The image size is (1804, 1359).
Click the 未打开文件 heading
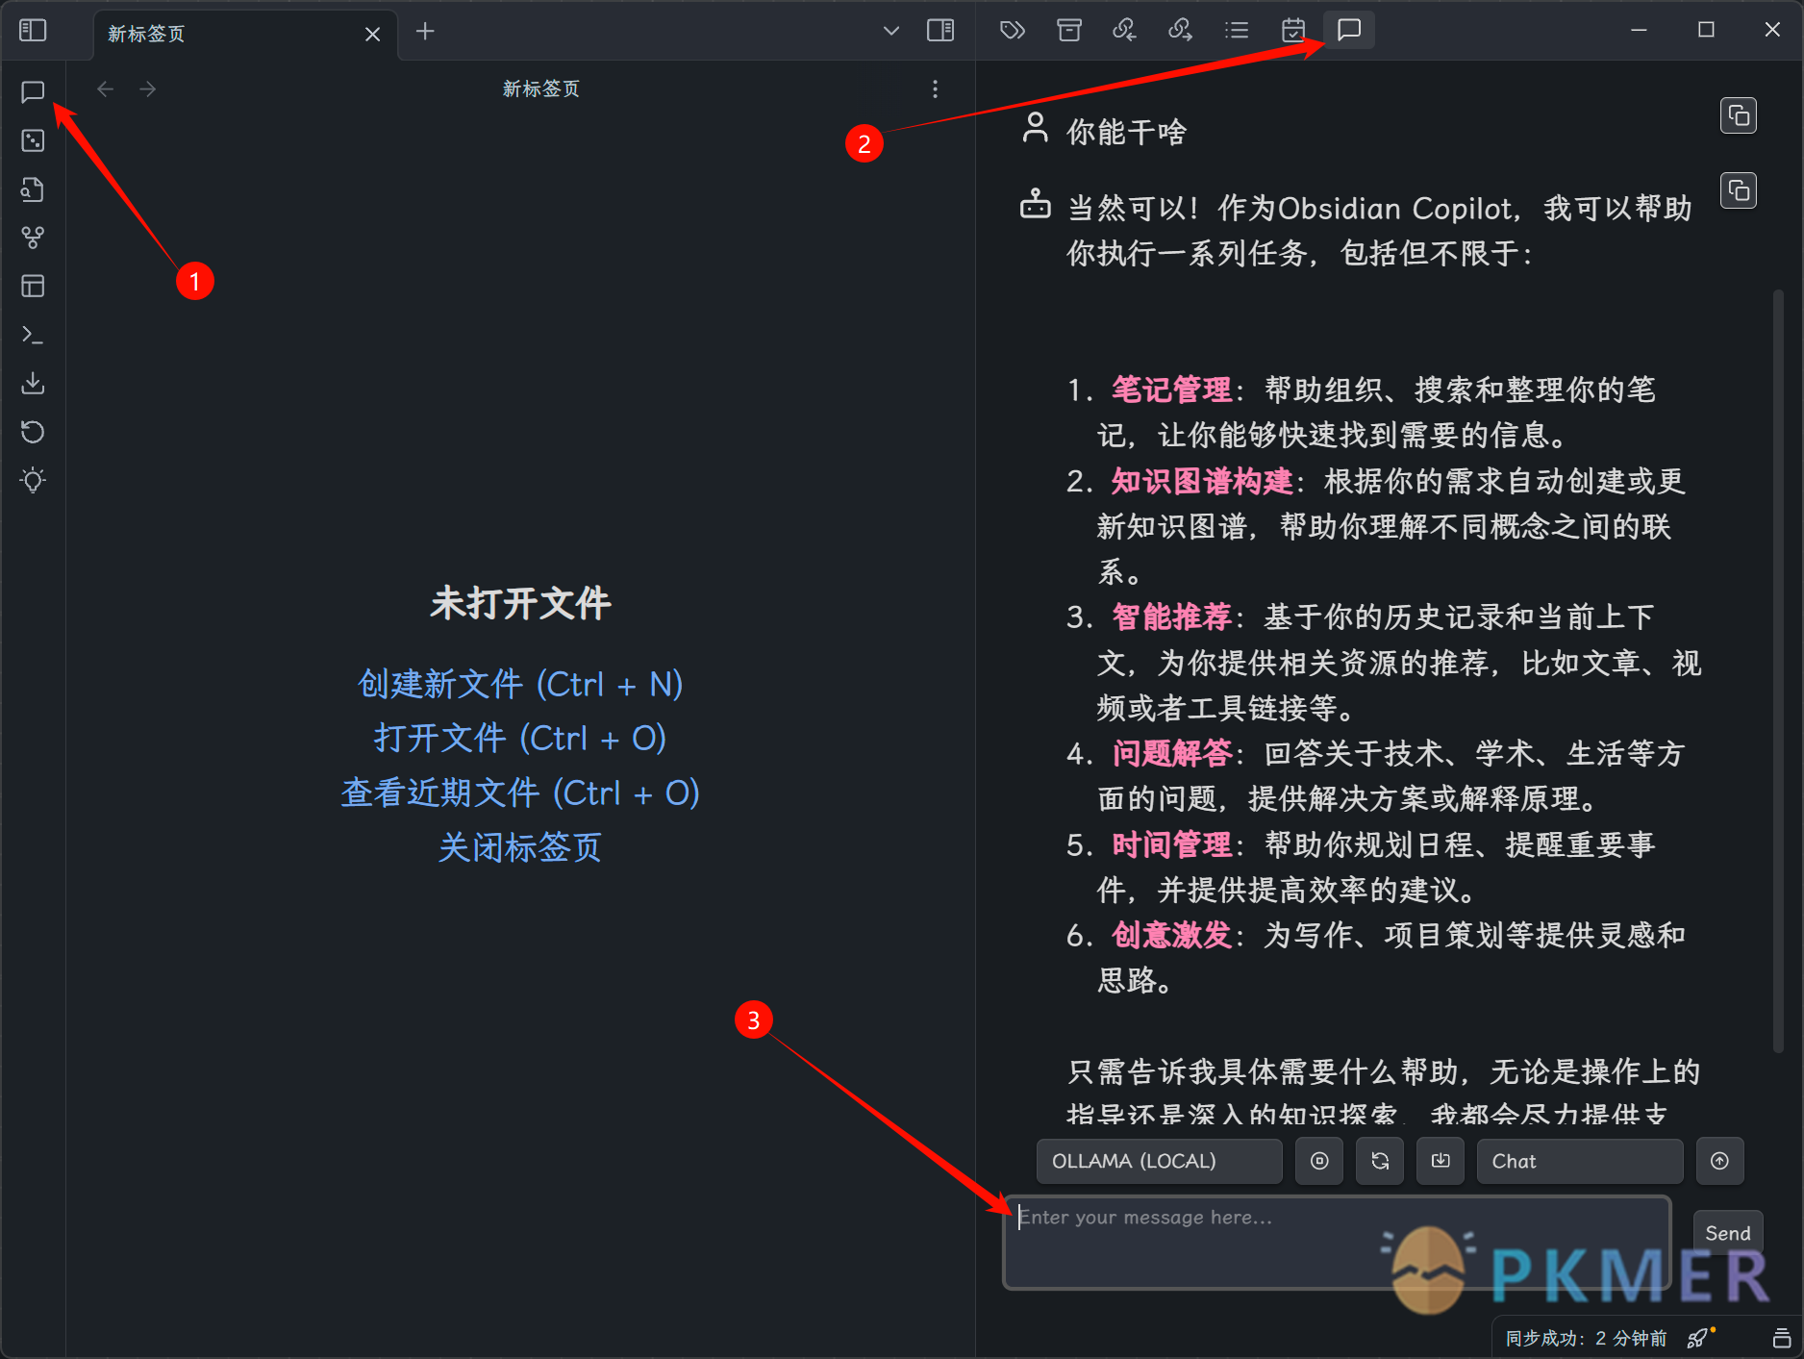[x=520, y=603]
